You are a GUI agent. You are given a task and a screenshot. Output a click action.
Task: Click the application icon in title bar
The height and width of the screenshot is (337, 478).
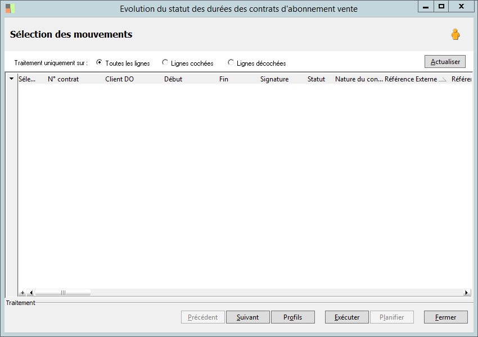point(10,8)
